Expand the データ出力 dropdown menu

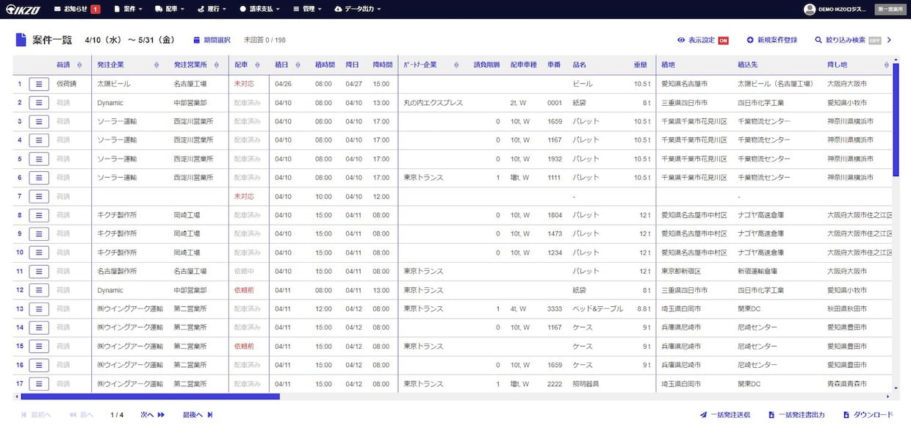[x=361, y=9]
